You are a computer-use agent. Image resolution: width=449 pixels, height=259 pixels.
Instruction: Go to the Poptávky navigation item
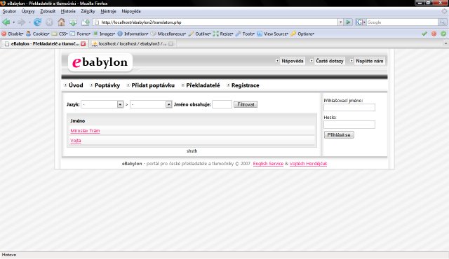[107, 85]
